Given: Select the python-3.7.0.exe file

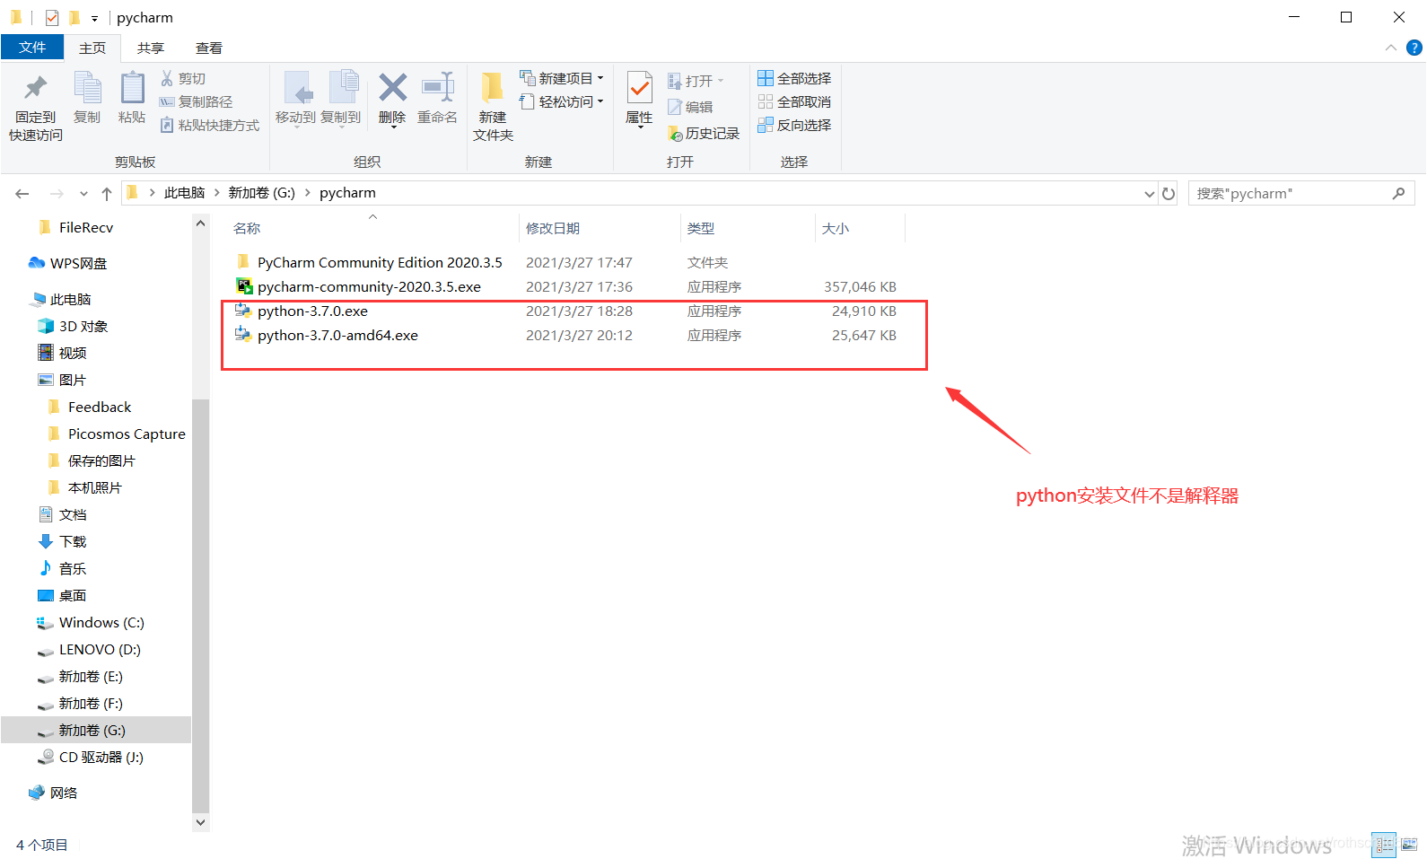Looking at the screenshot, I should point(312,311).
